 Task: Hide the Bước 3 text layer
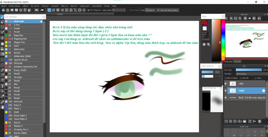tap(225, 98)
